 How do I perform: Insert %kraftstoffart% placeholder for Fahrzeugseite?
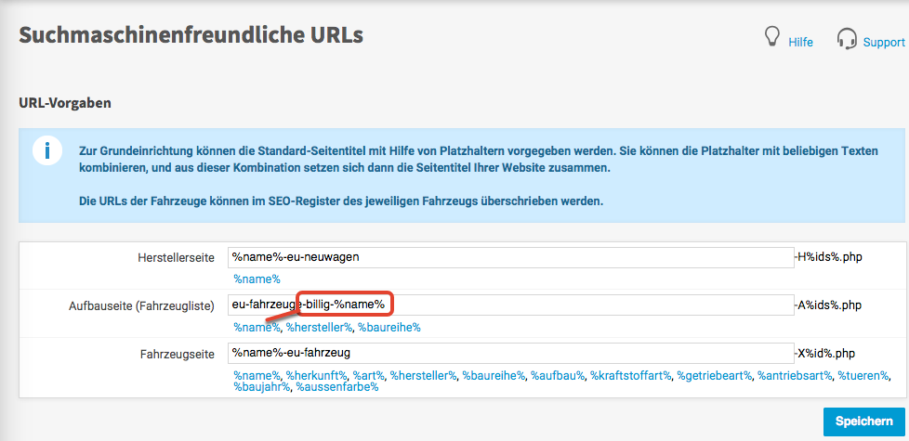point(630,375)
